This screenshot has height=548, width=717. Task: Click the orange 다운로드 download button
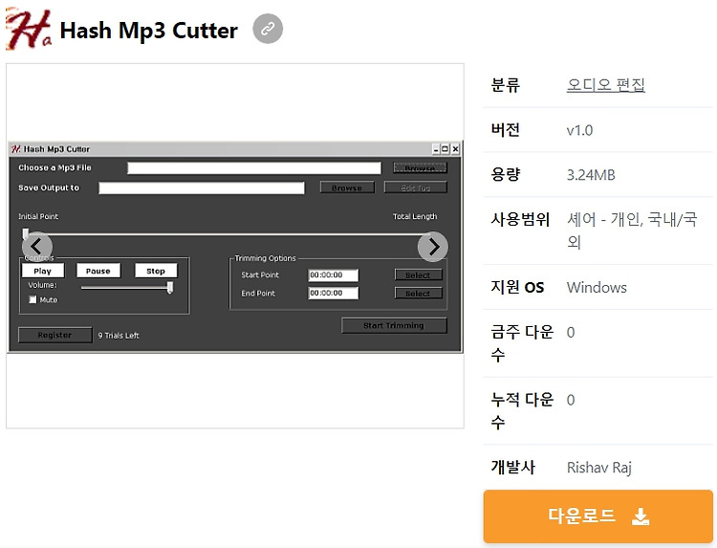[598, 516]
